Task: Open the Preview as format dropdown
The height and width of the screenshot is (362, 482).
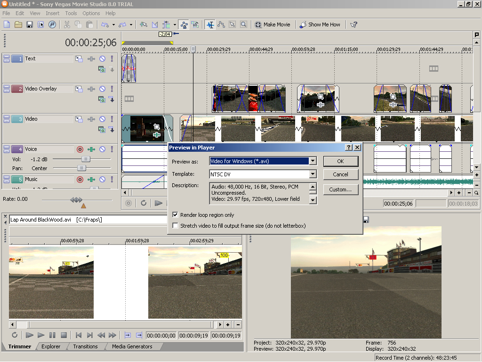Action: [313, 161]
